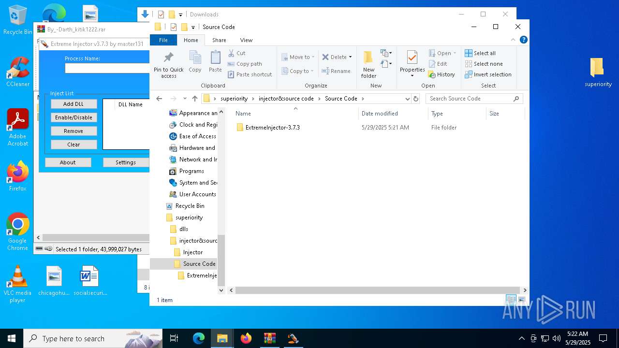
Task: Open the Copy to dropdown
Action: pyautogui.click(x=298, y=71)
